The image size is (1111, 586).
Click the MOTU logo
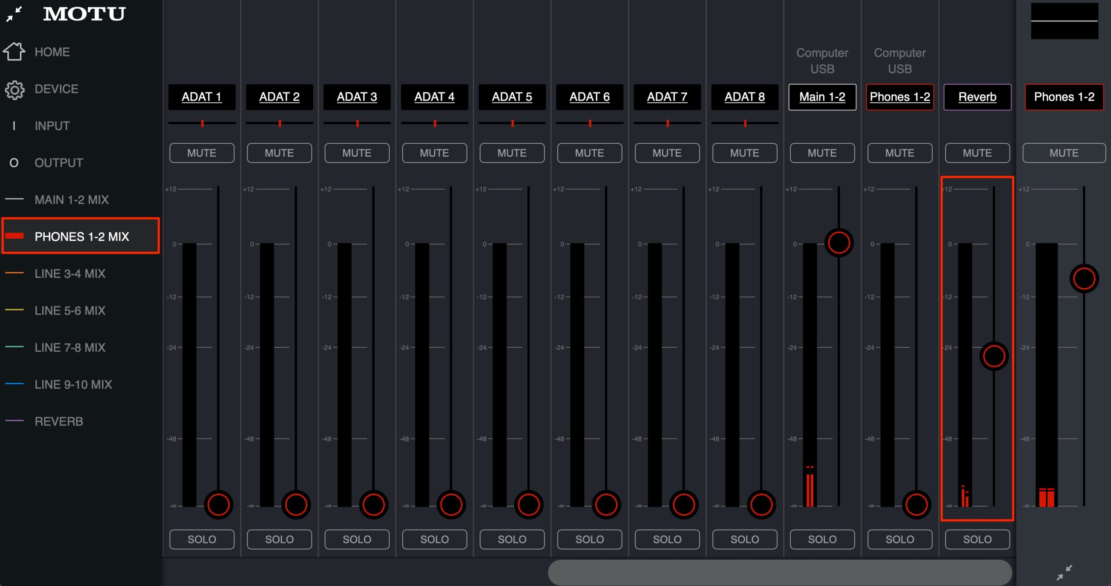click(x=84, y=14)
